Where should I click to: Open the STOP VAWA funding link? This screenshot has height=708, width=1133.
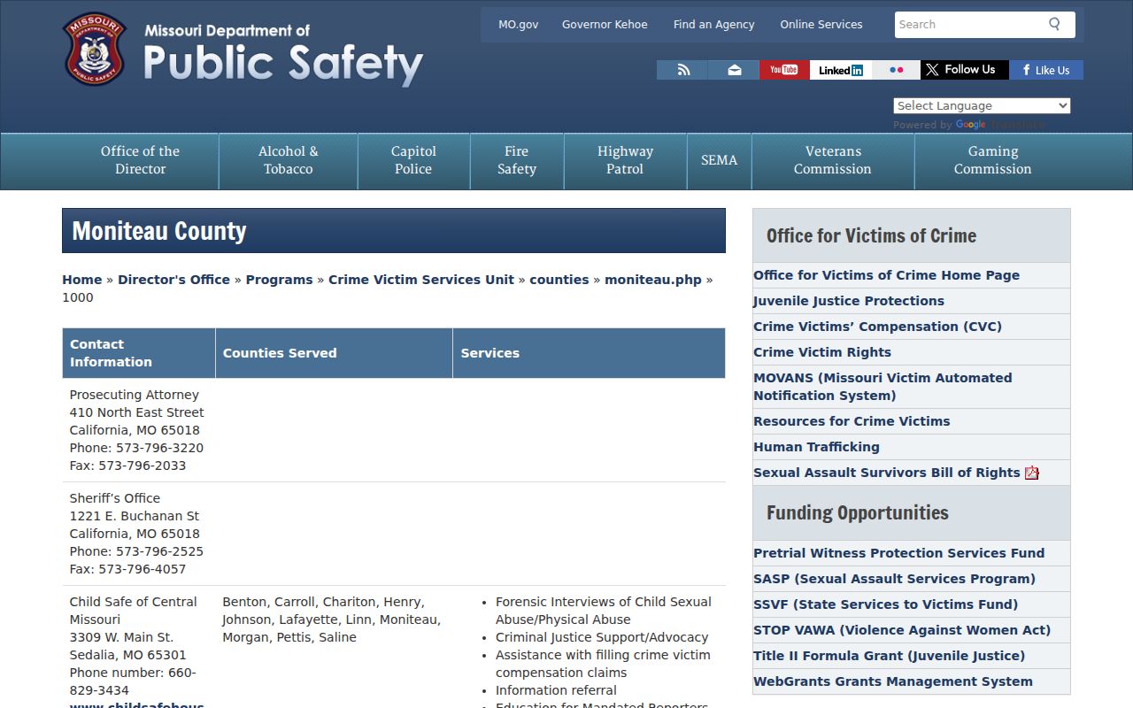(902, 630)
